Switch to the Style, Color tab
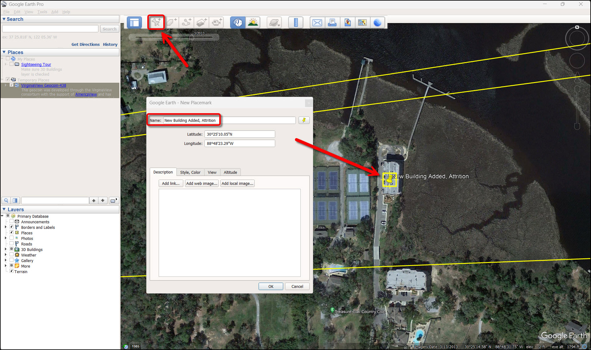This screenshot has width=591, height=350. click(x=190, y=172)
